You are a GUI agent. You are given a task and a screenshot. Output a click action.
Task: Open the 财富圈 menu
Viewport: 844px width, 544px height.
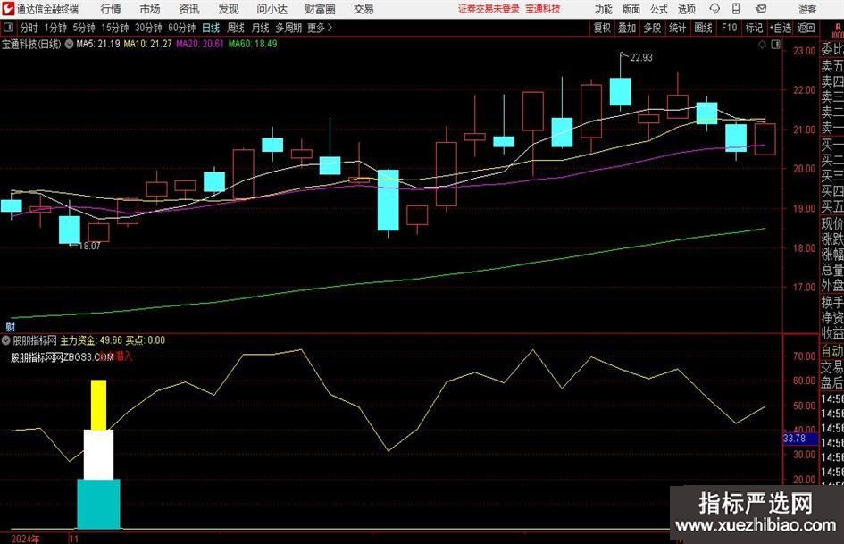(321, 9)
